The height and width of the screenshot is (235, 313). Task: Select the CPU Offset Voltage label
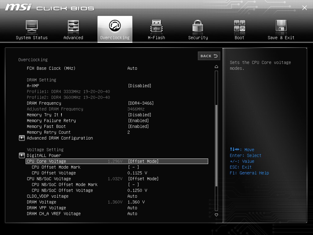point(54,173)
